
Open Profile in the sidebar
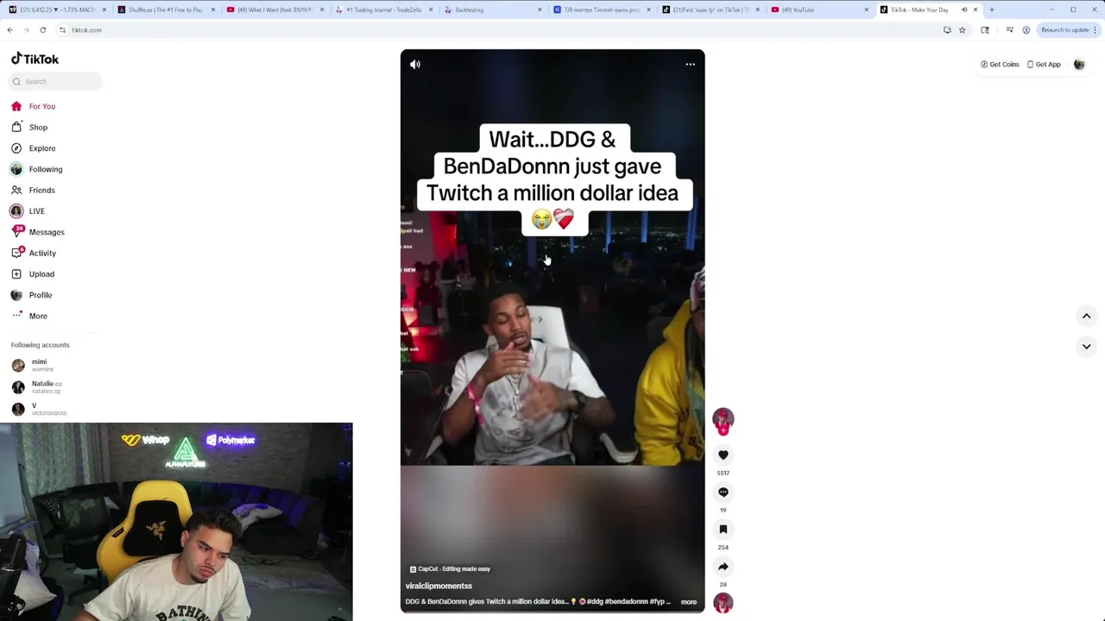point(32,295)
